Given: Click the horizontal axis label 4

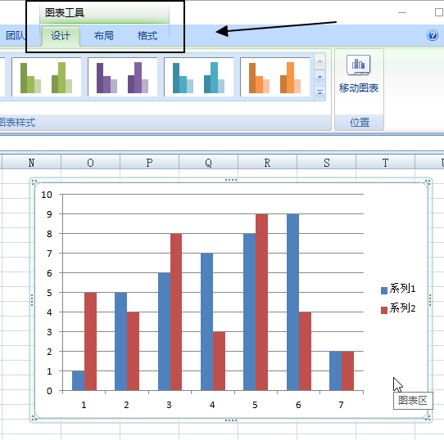Looking at the screenshot, I should (212, 405).
